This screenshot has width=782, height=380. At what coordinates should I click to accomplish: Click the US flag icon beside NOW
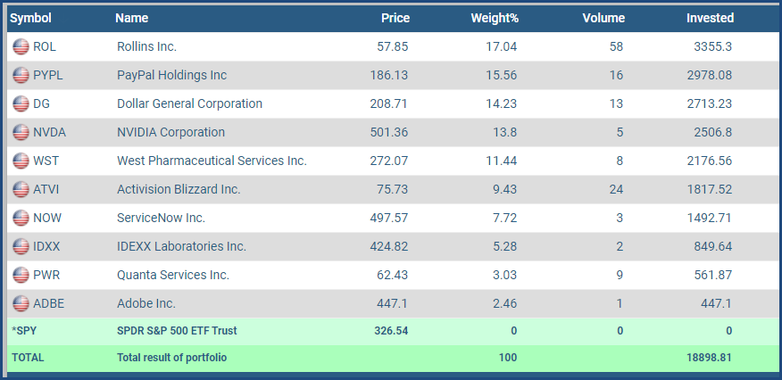point(21,218)
